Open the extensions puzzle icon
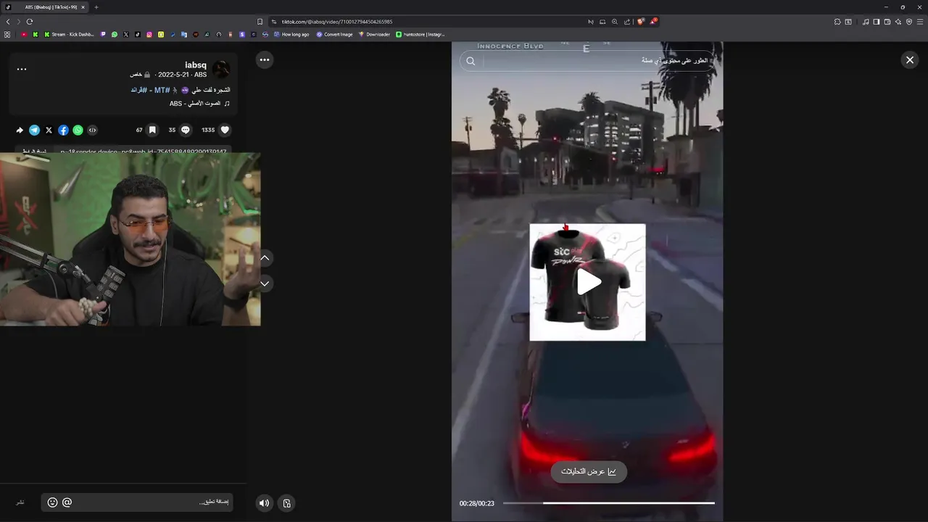Image resolution: width=928 pixels, height=522 pixels. [837, 22]
